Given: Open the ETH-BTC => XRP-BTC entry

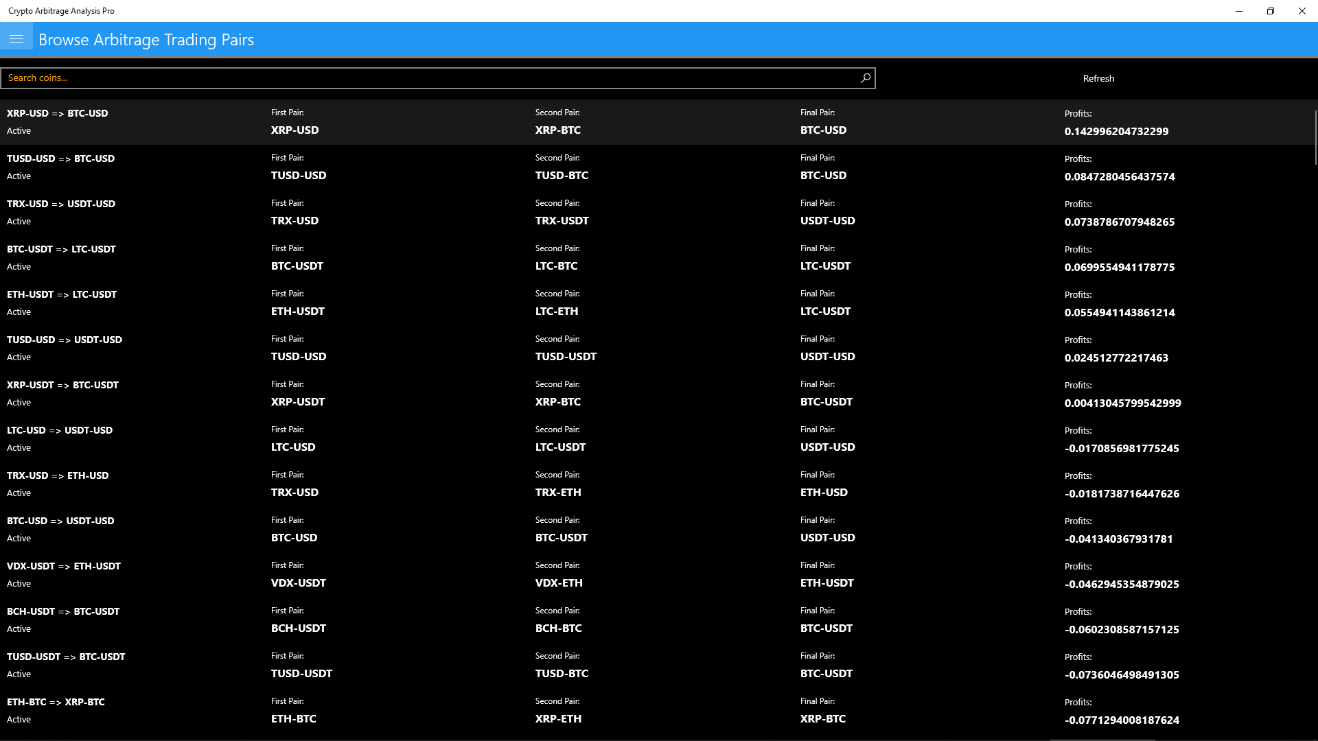Looking at the screenshot, I should (x=56, y=703).
